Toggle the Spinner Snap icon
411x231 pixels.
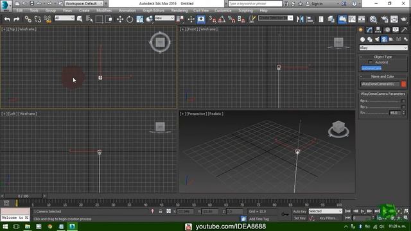click(241, 19)
